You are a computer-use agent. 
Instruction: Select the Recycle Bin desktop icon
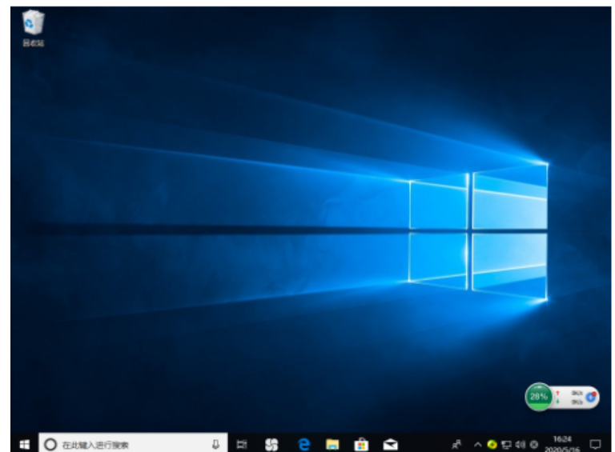click(x=34, y=29)
